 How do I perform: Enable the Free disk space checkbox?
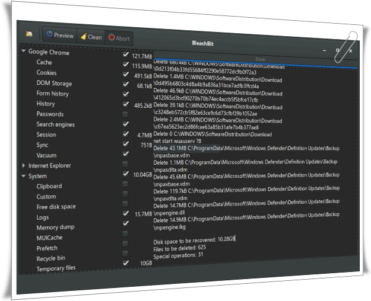click(125, 204)
